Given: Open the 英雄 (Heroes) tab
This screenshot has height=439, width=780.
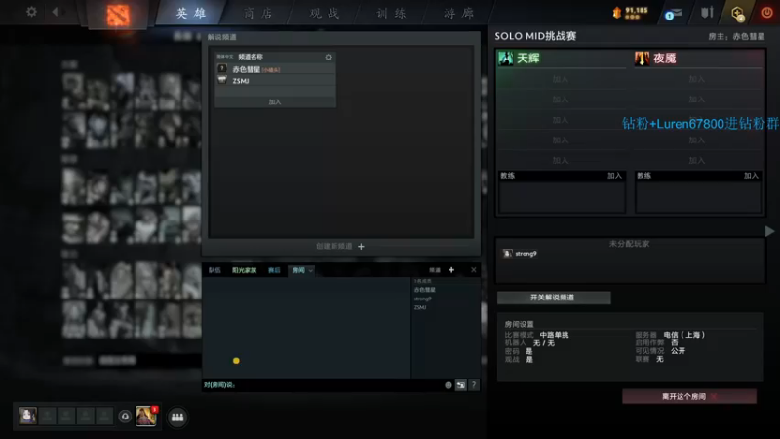Looking at the screenshot, I should click(191, 13).
